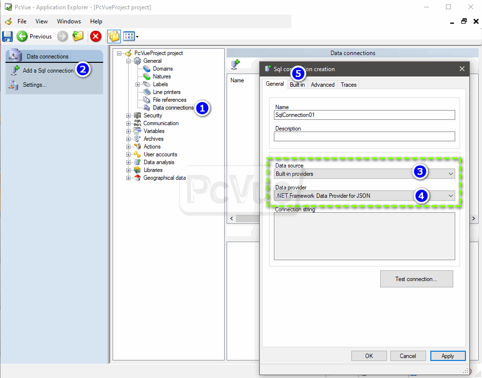The image size is (482, 378).
Task: Open the Windows menu
Action: 69,21
